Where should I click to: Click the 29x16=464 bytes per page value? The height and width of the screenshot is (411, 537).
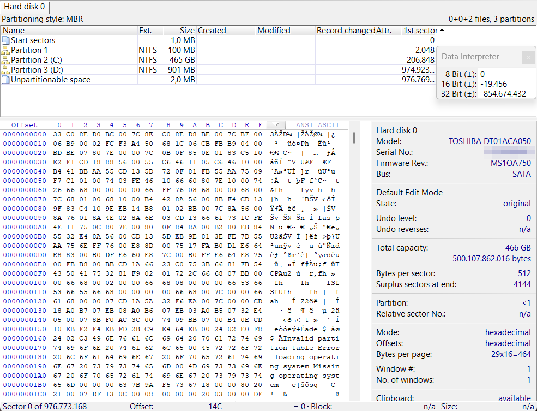point(511,354)
